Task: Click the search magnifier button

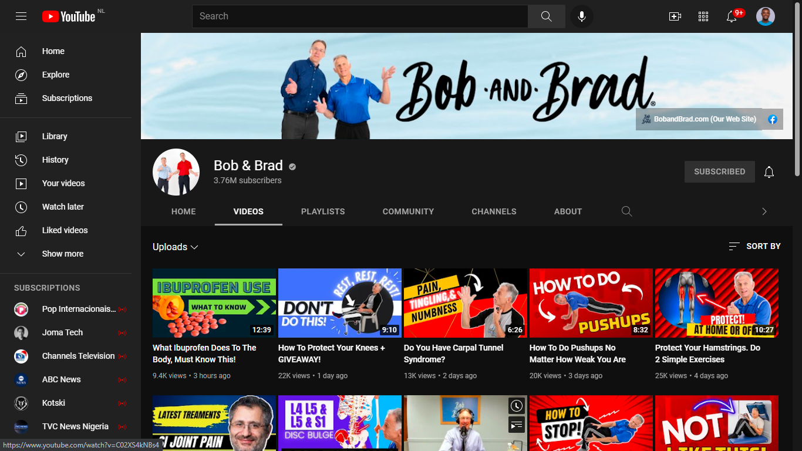Action: point(547,16)
